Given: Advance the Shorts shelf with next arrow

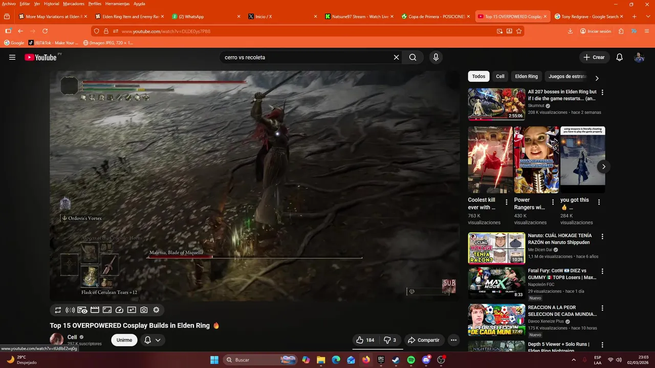Looking at the screenshot, I should pyautogui.click(x=604, y=167).
